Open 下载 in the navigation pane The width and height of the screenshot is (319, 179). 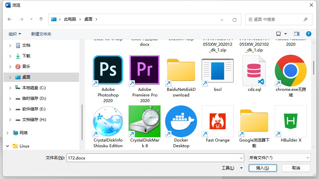pyautogui.click(x=26, y=56)
